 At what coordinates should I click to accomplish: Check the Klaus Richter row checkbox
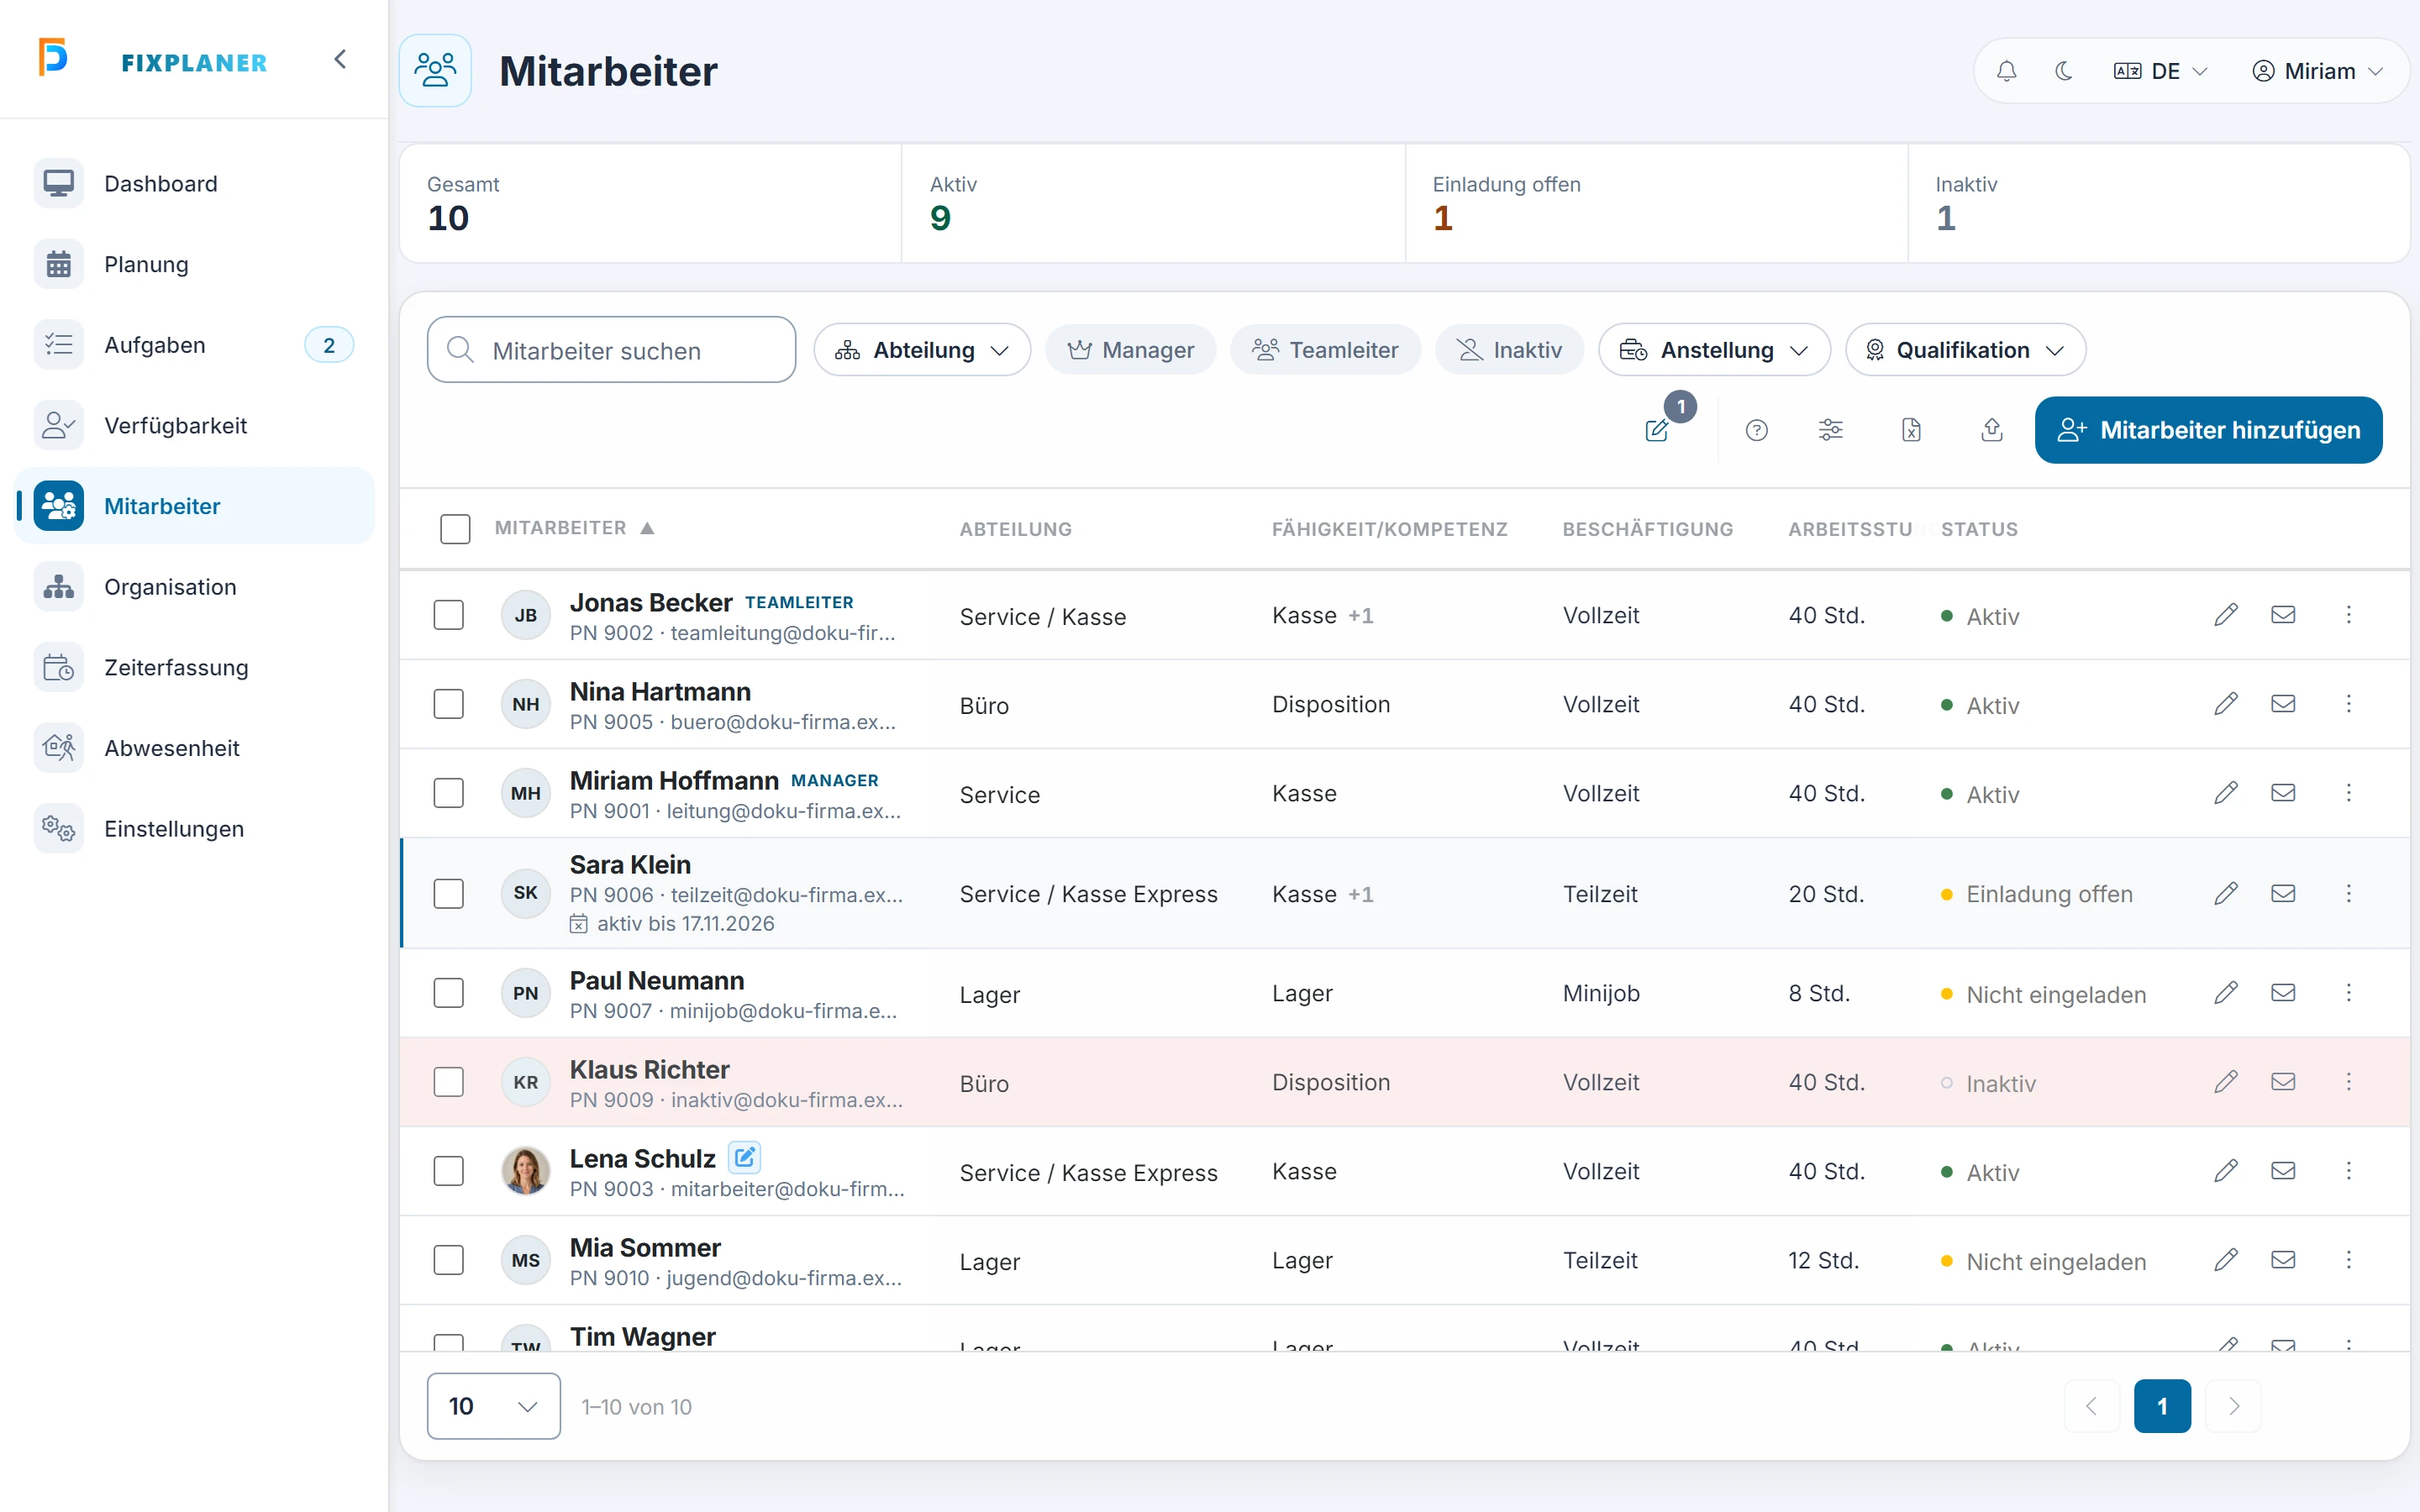pos(449,1082)
